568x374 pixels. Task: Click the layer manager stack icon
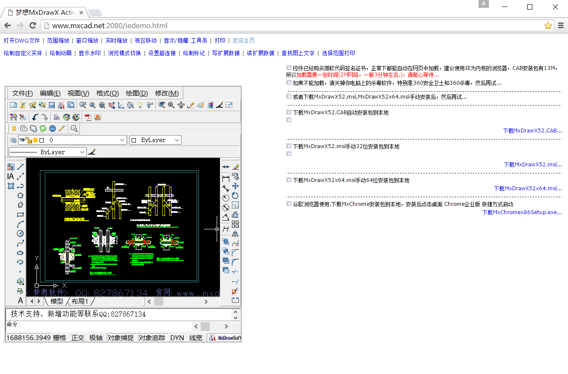click(13, 140)
